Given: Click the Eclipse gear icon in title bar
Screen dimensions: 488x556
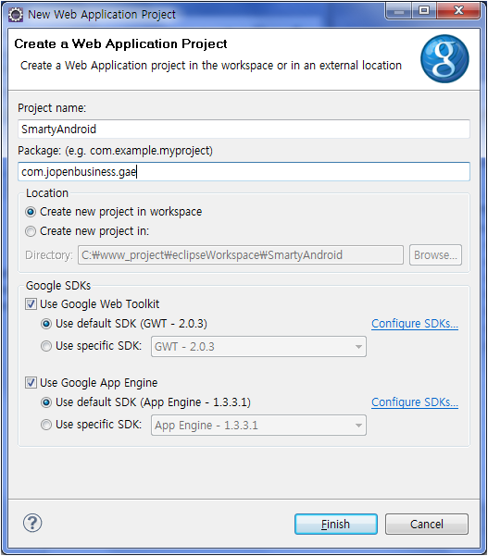Looking at the screenshot, I should pyautogui.click(x=16, y=15).
